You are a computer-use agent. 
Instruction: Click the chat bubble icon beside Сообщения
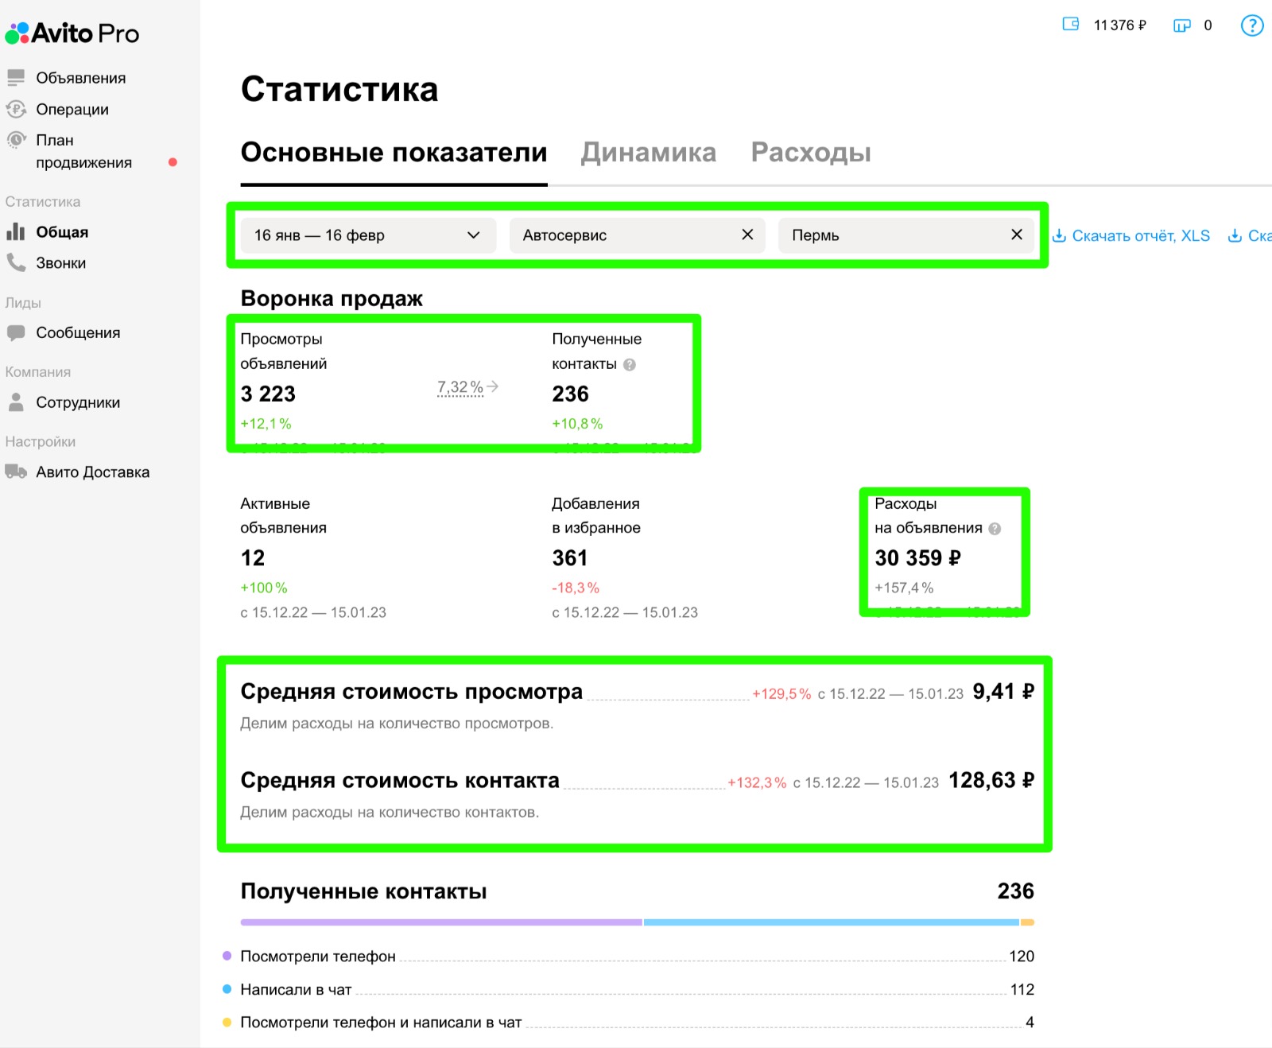[16, 332]
